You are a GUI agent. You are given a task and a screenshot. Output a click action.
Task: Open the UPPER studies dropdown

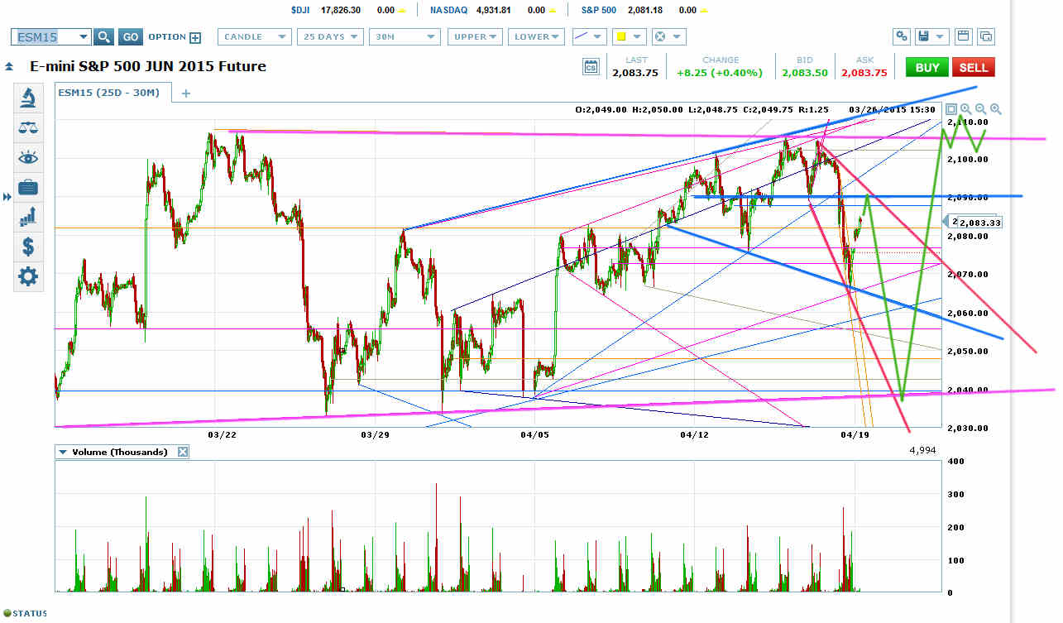point(475,36)
